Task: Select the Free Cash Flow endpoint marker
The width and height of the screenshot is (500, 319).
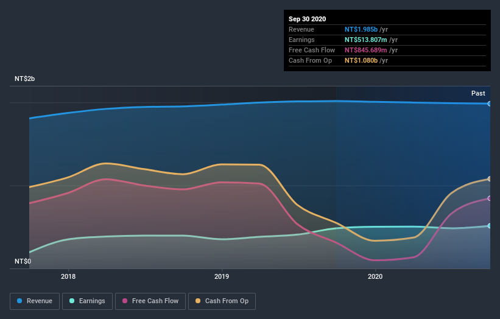Action: coord(490,198)
